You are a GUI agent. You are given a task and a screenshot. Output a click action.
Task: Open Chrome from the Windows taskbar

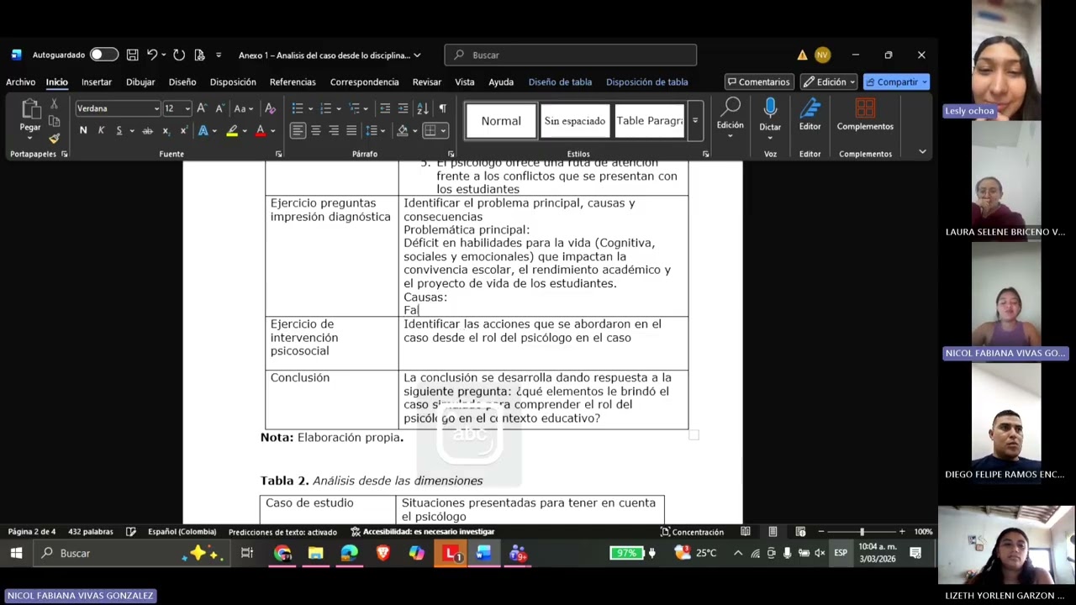282,553
